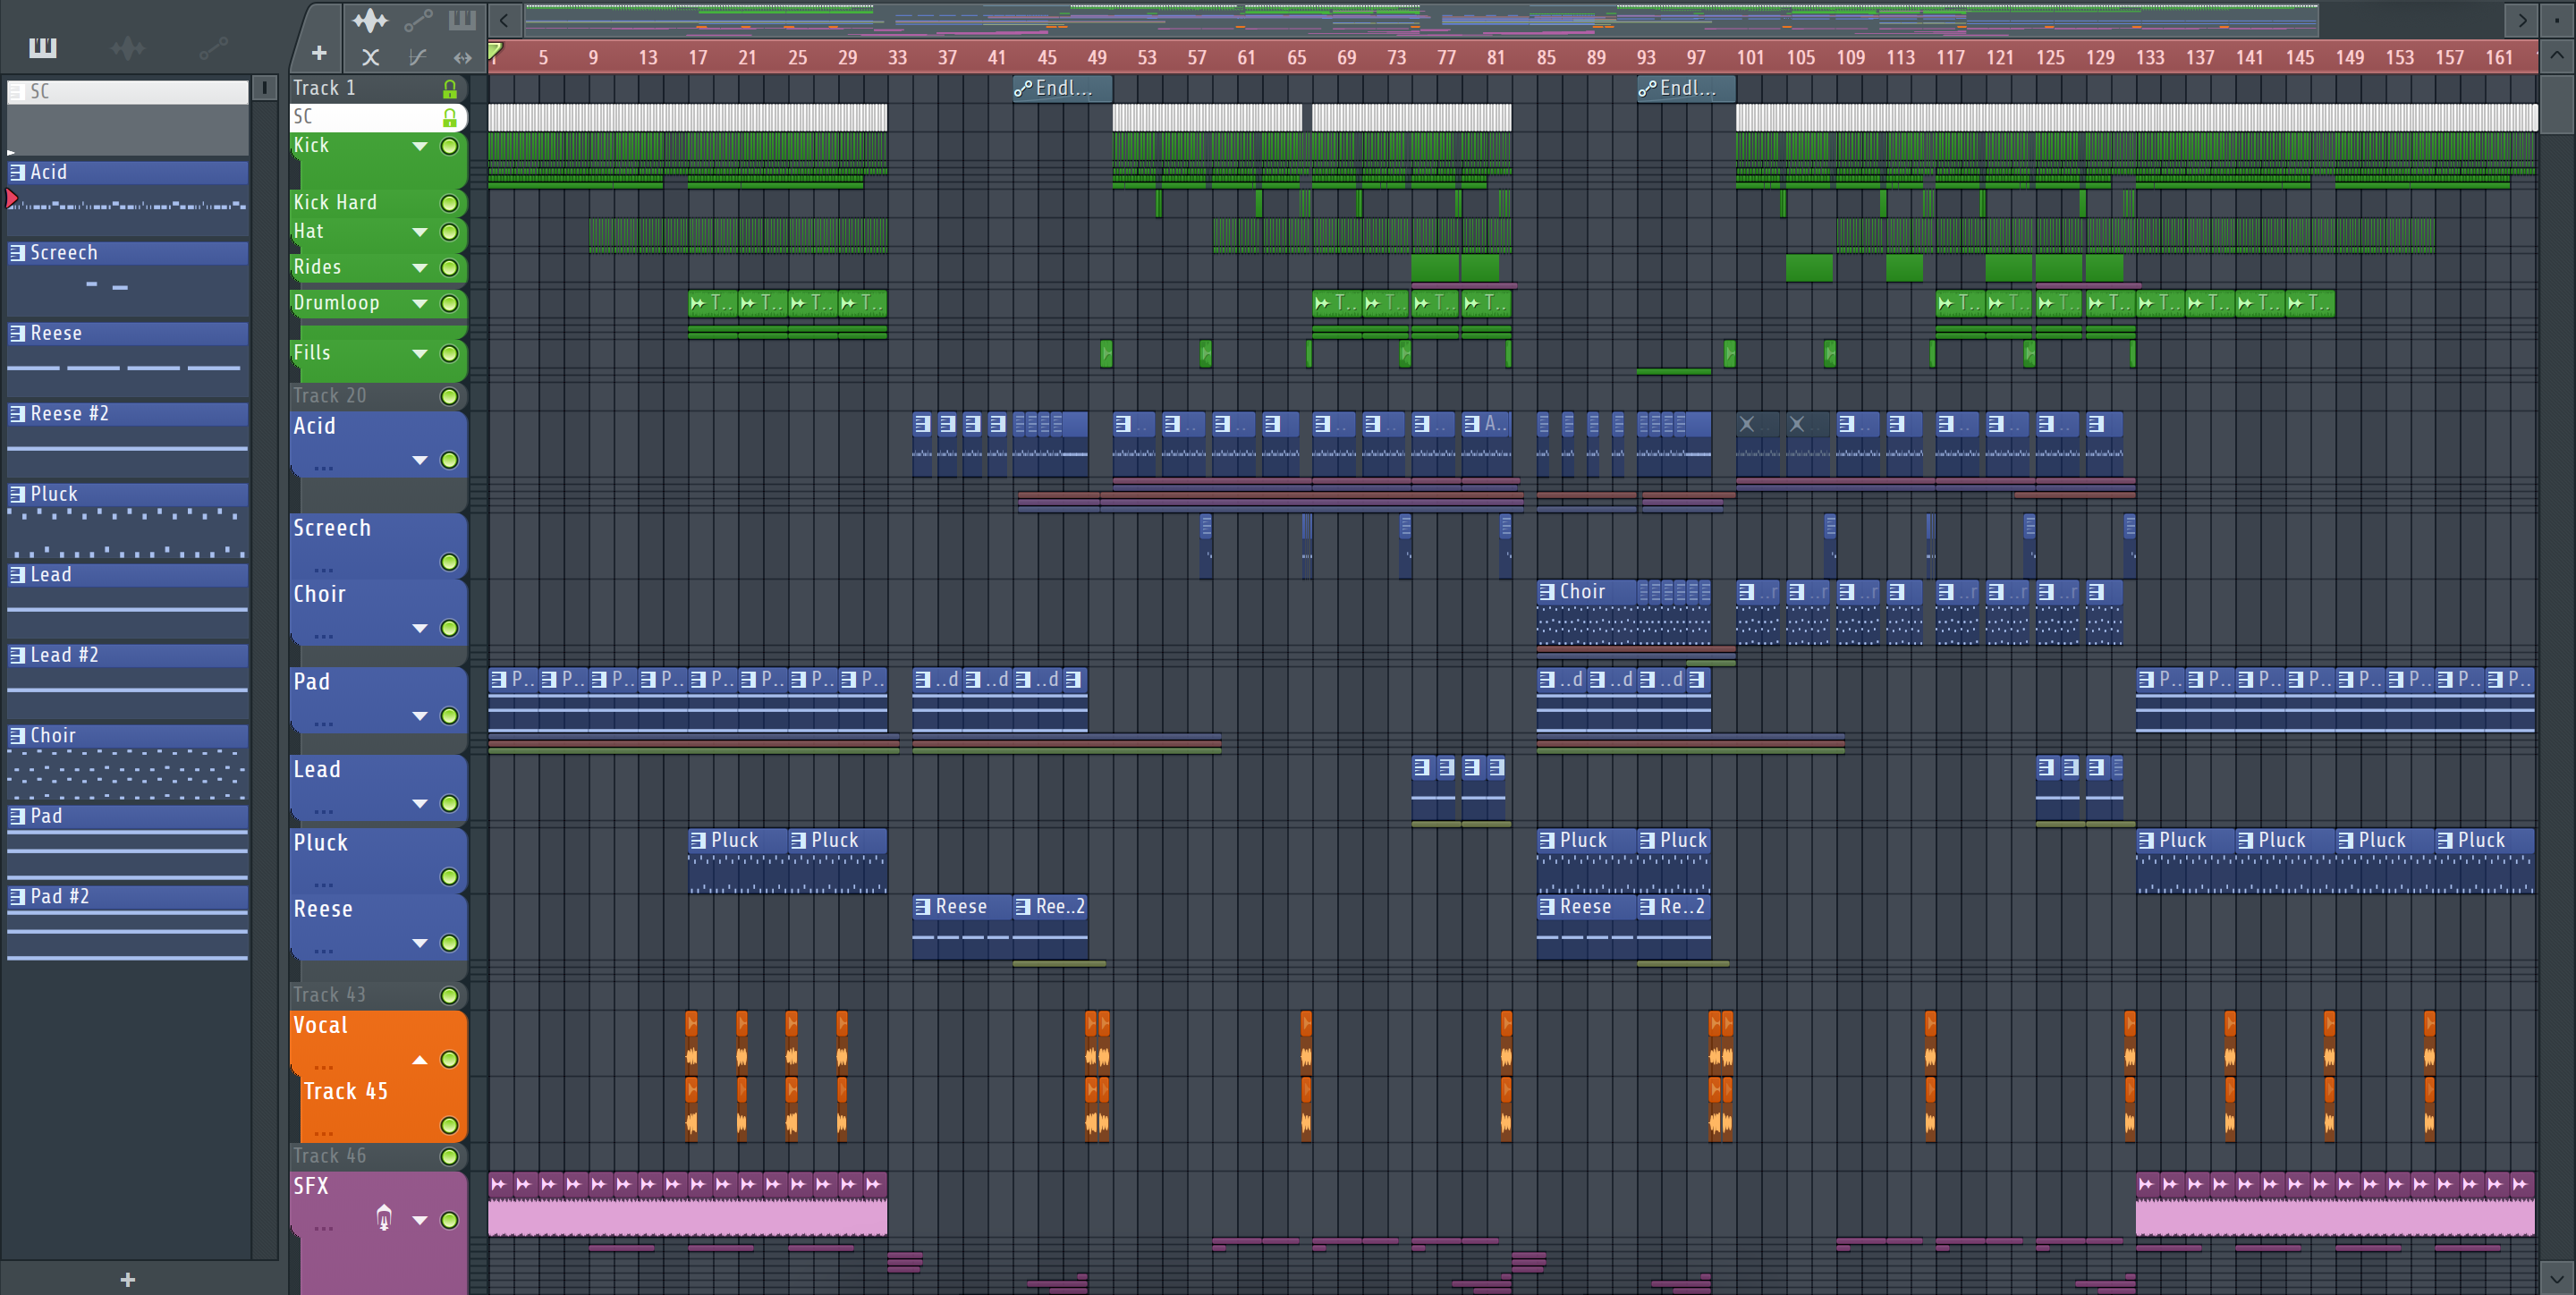The image size is (2576, 1295).
Task: Click the small square button in top-right corner
Action: (2556, 20)
